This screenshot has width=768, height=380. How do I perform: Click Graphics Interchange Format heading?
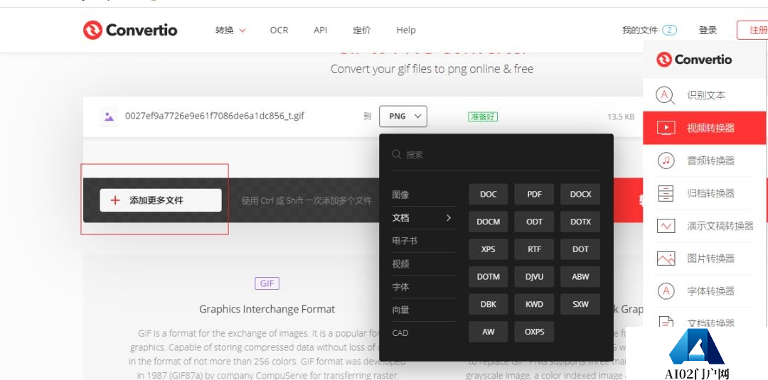267,309
